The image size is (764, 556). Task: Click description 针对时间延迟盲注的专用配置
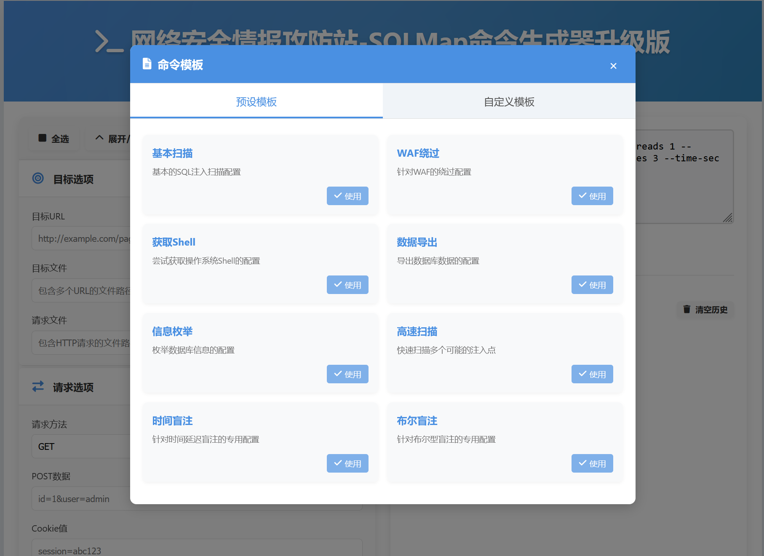(206, 439)
